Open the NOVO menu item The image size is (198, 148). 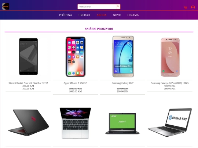(117, 15)
